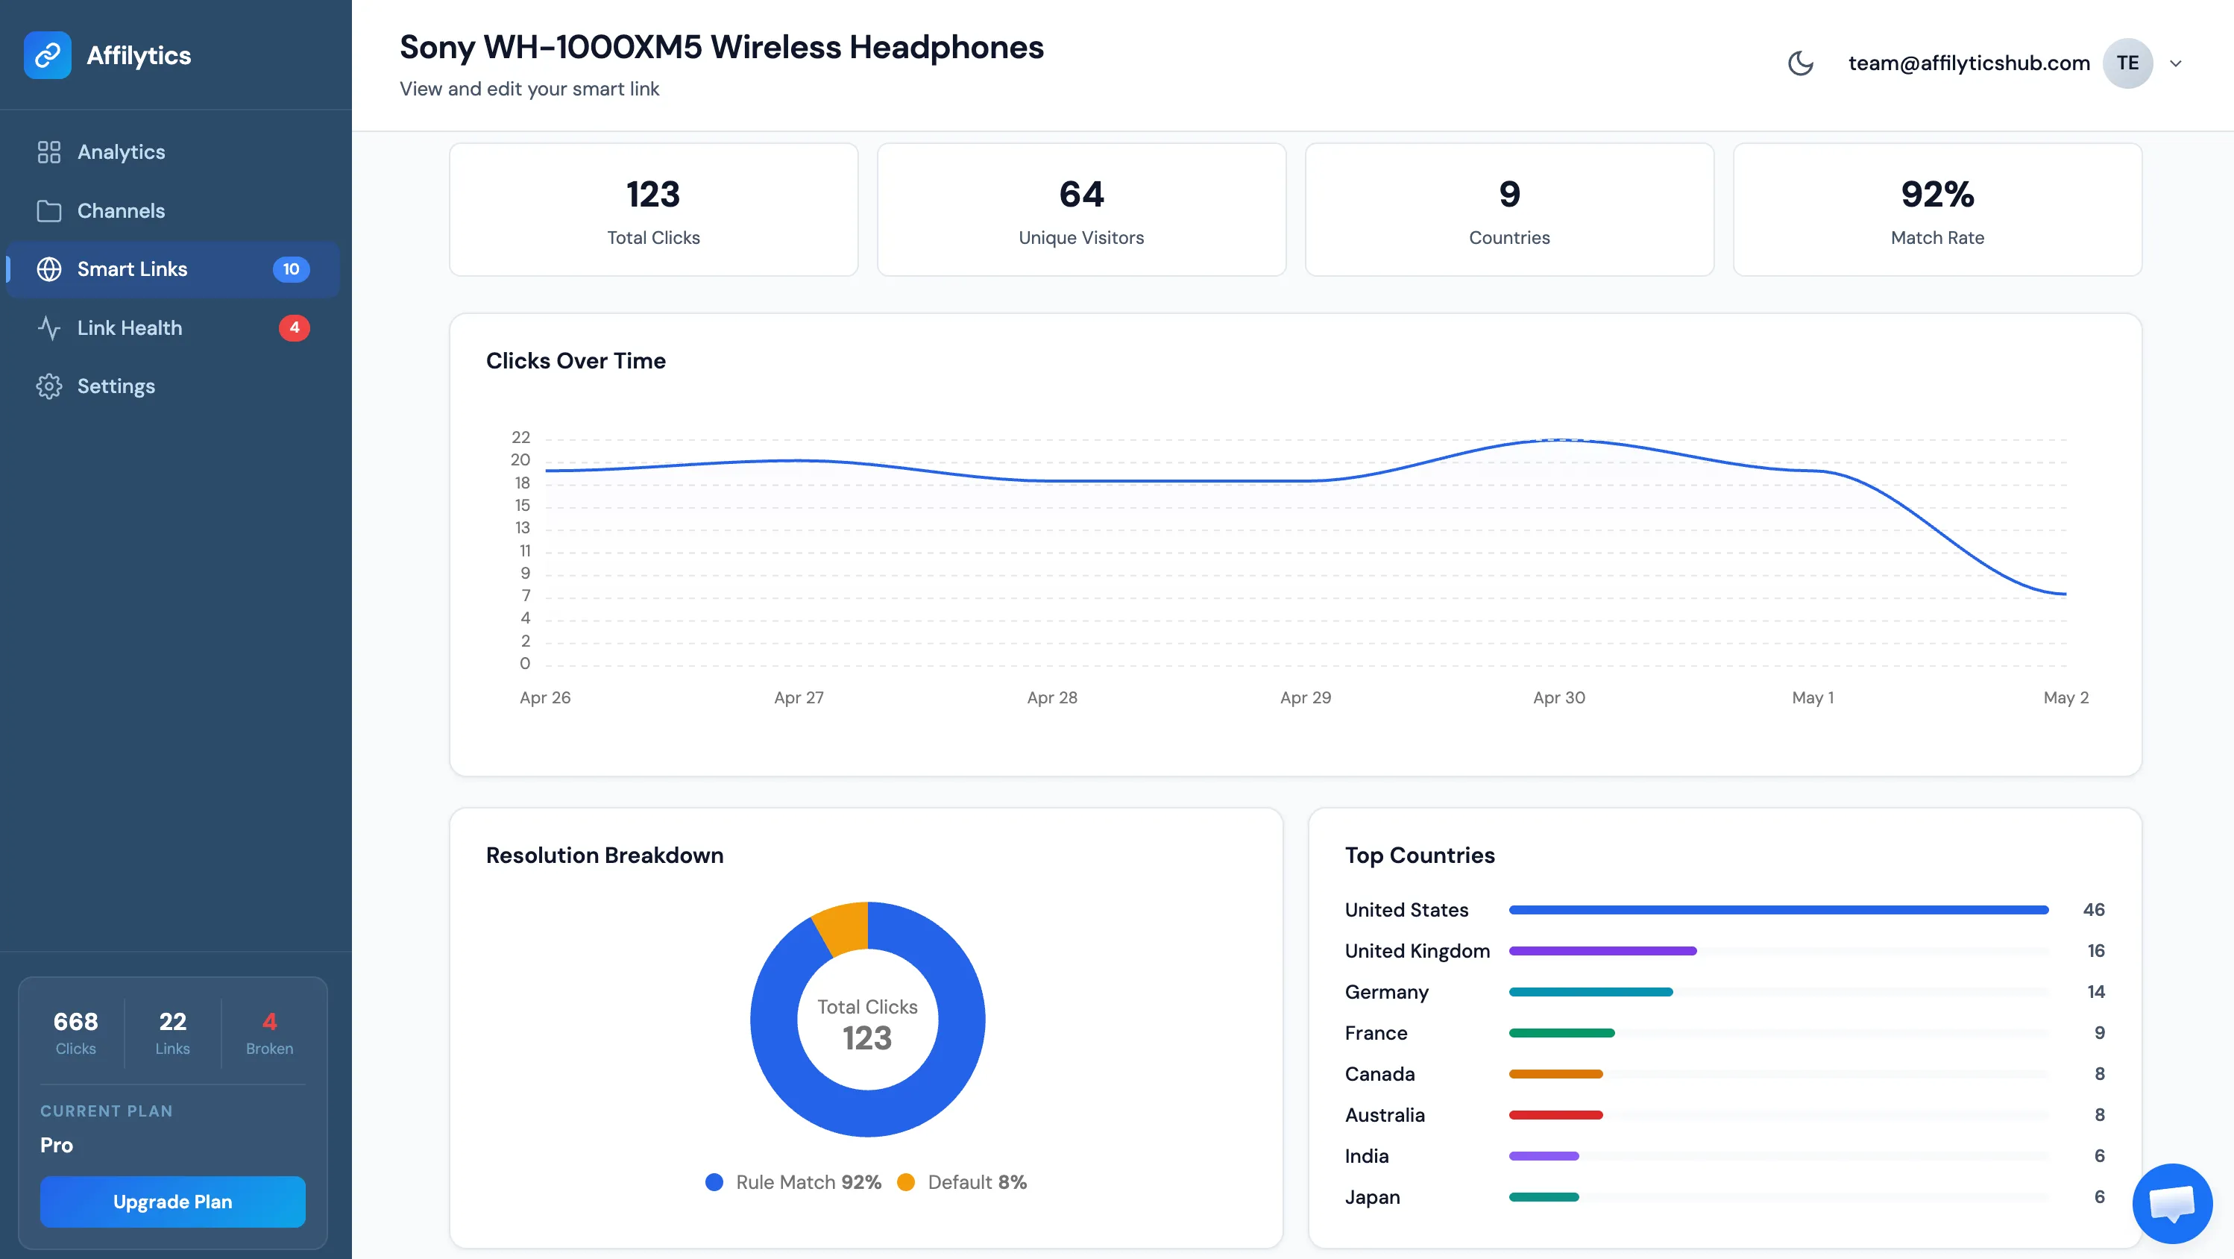Image resolution: width=2234 pixels, height=1259 pixels.
Task: Open the Link Health menu item
Action: click(x=172, y=328)
